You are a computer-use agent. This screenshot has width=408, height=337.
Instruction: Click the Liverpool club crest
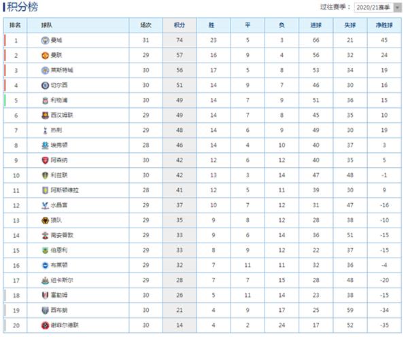(x=45, y=101)
